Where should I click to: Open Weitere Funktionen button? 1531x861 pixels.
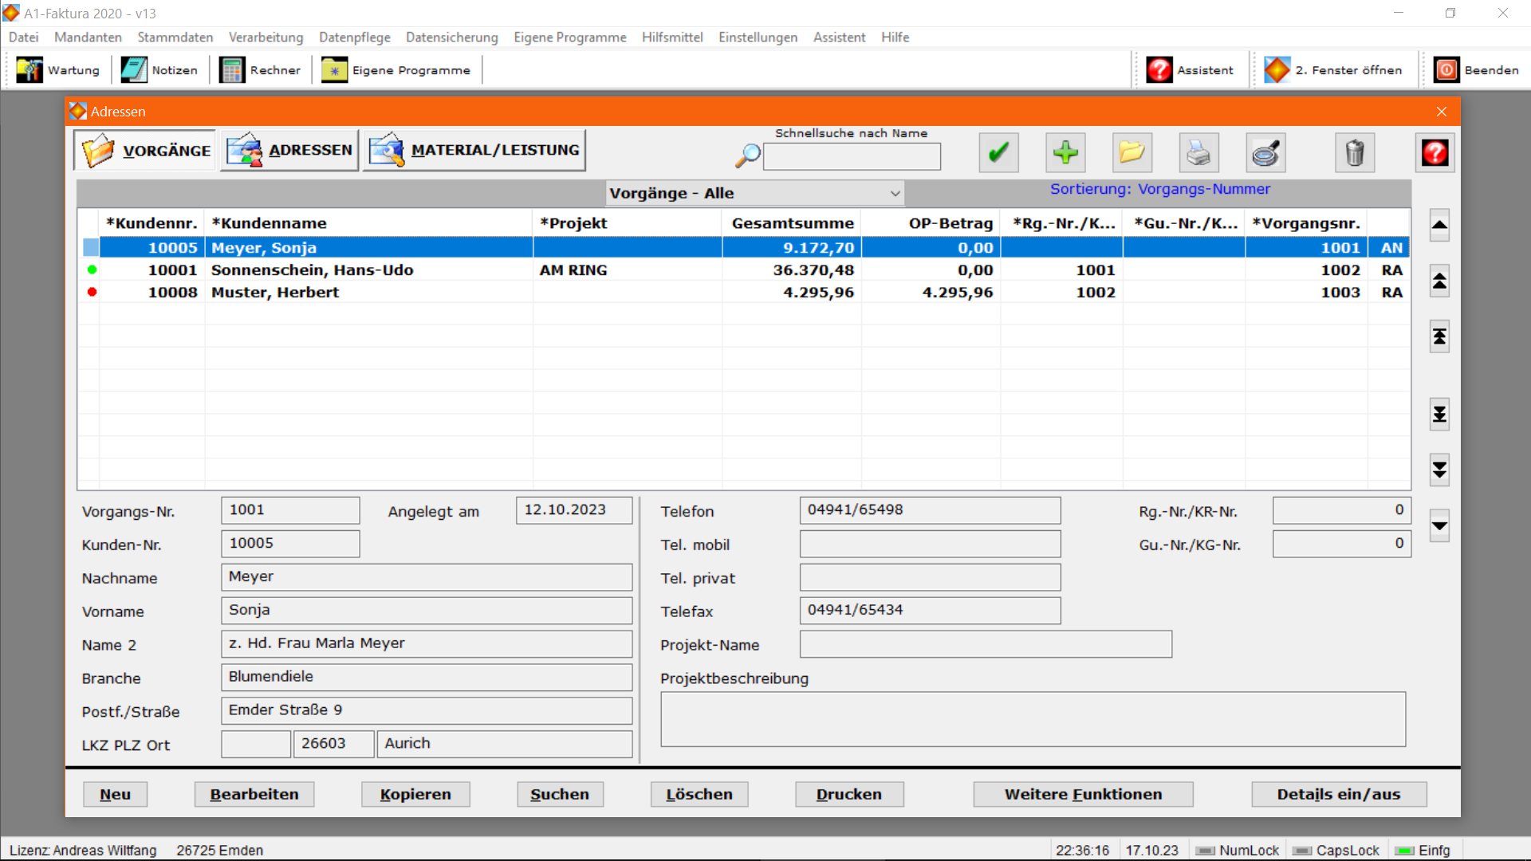pyautogui.click(x=1083, y=794)
